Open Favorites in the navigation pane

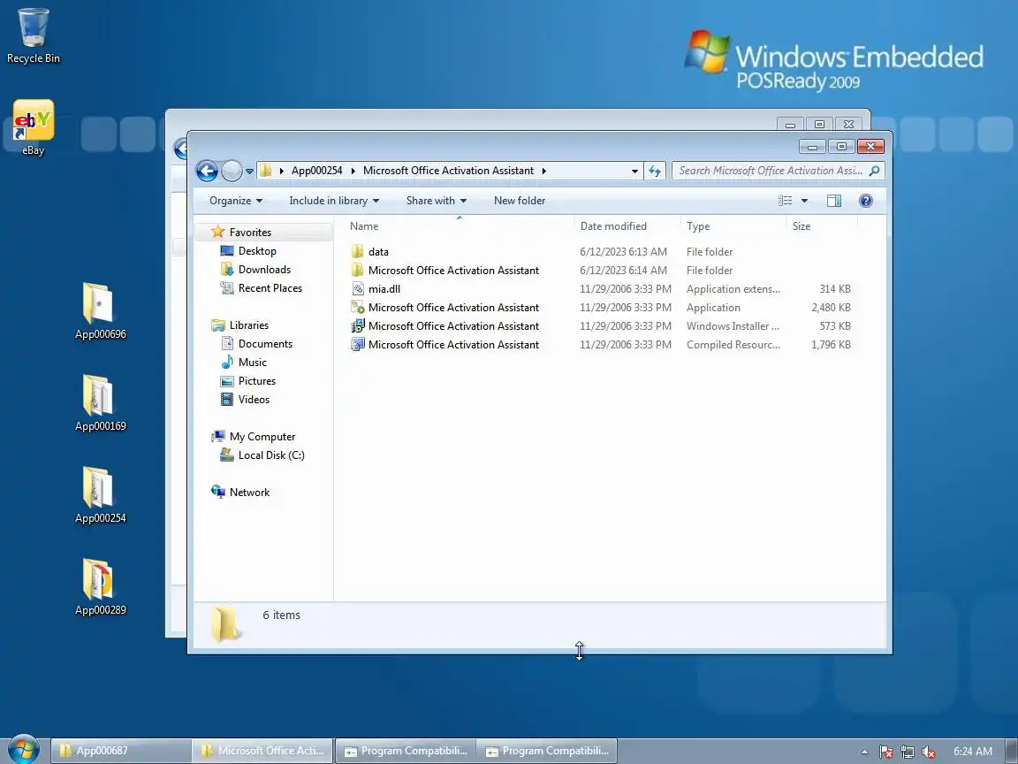coord(250,232)
